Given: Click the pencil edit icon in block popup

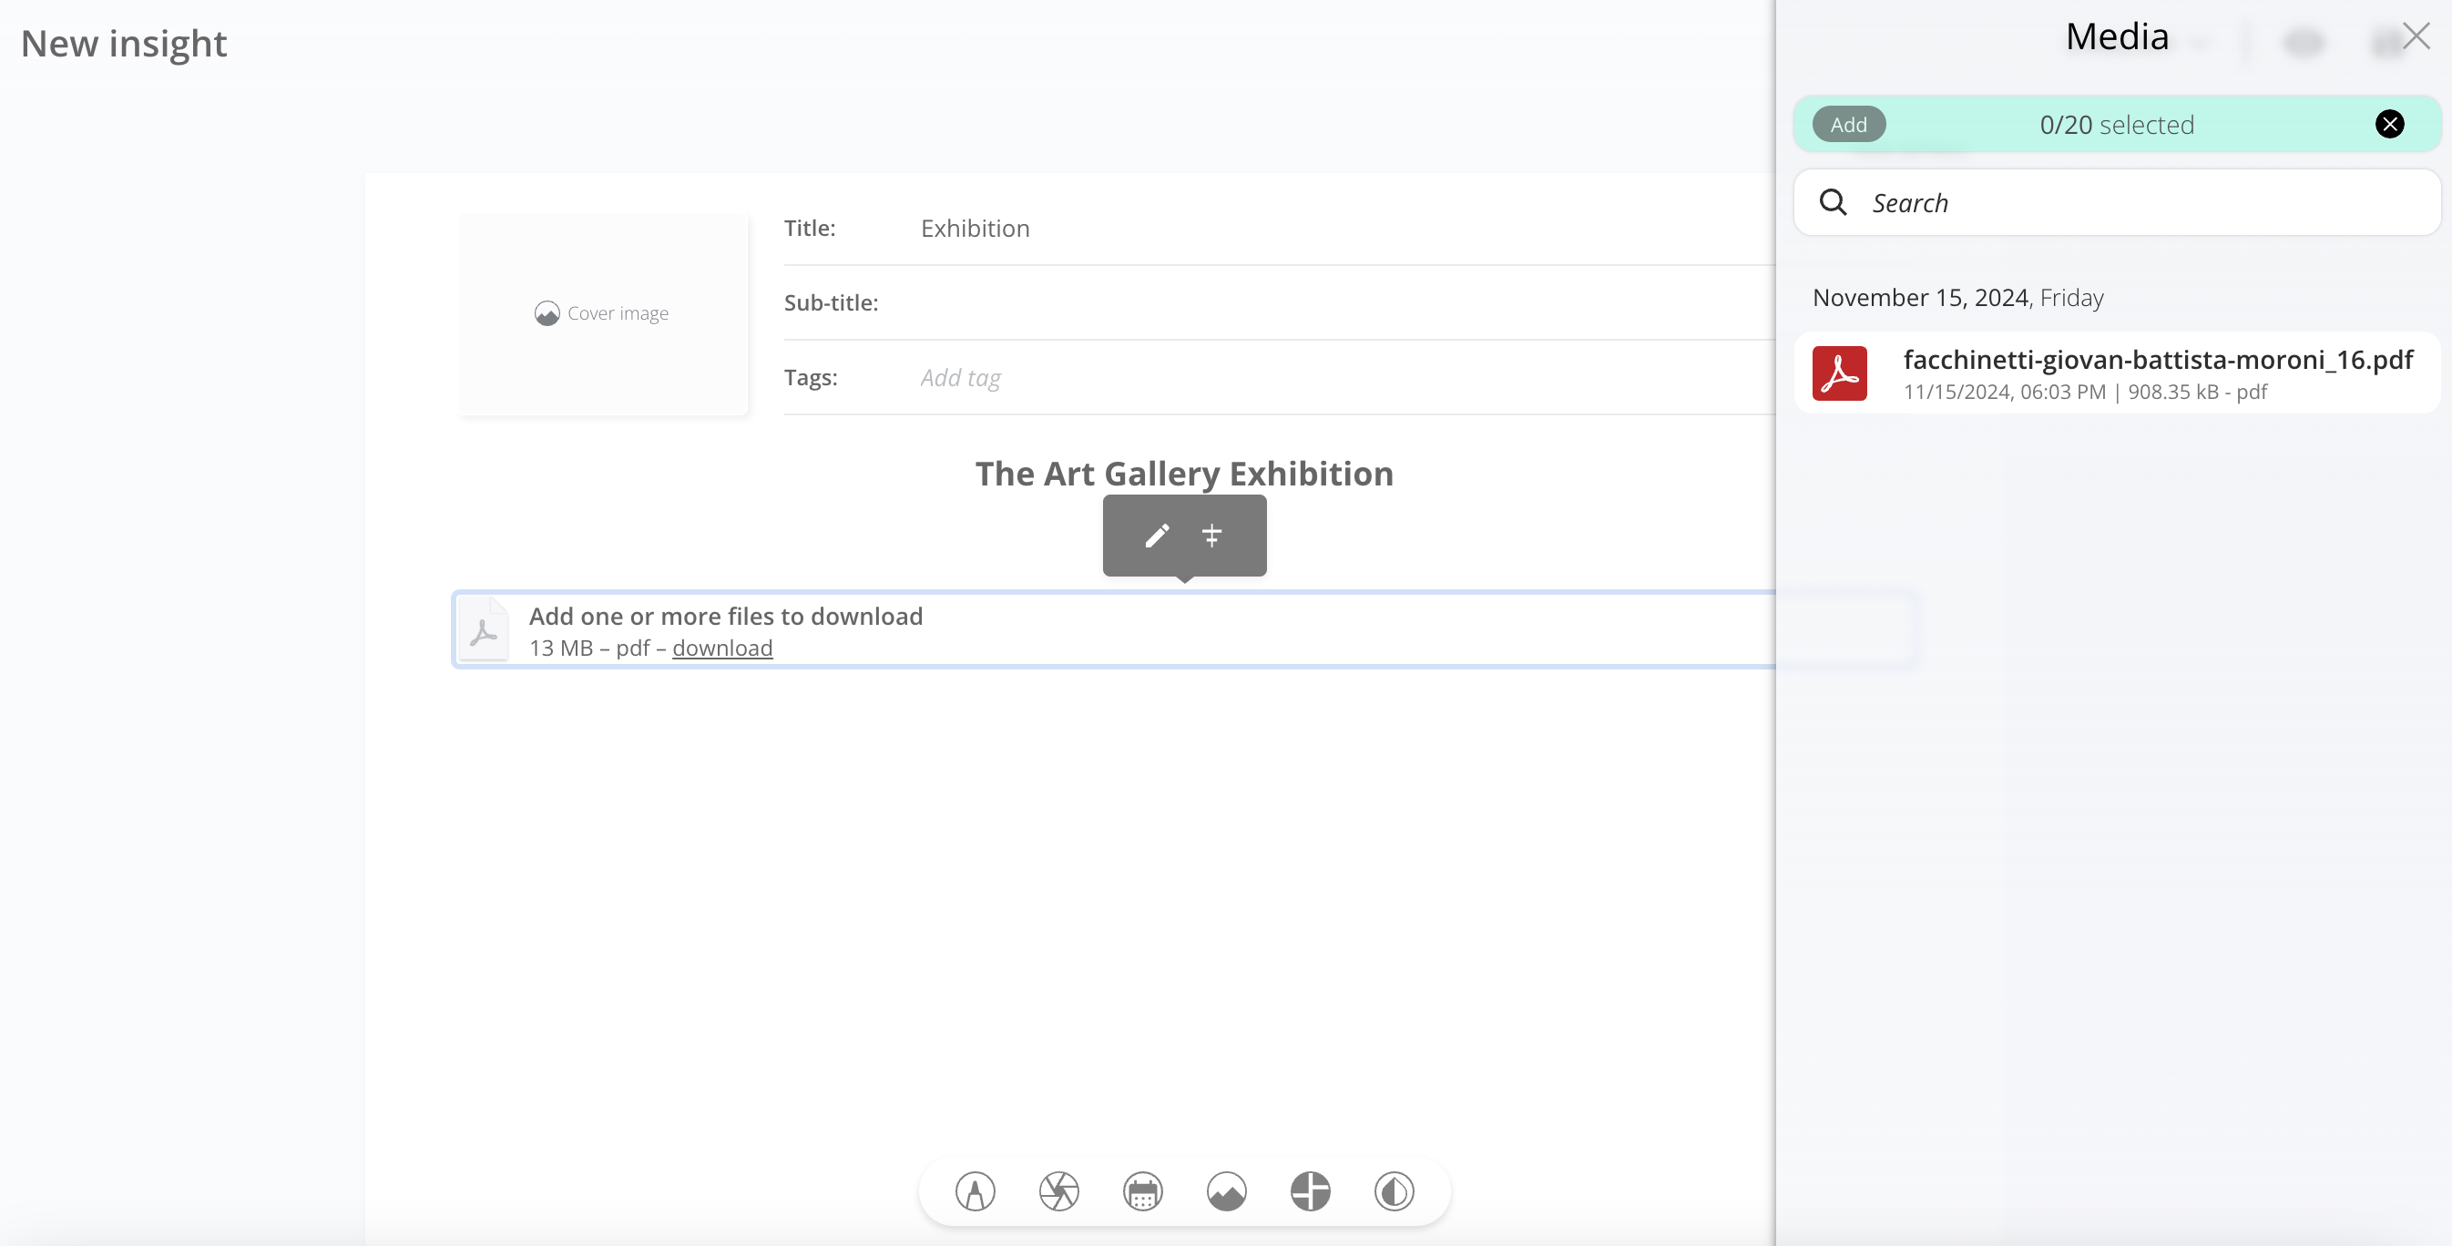Looking at the screenshot, I should (x=1157, y=536).
